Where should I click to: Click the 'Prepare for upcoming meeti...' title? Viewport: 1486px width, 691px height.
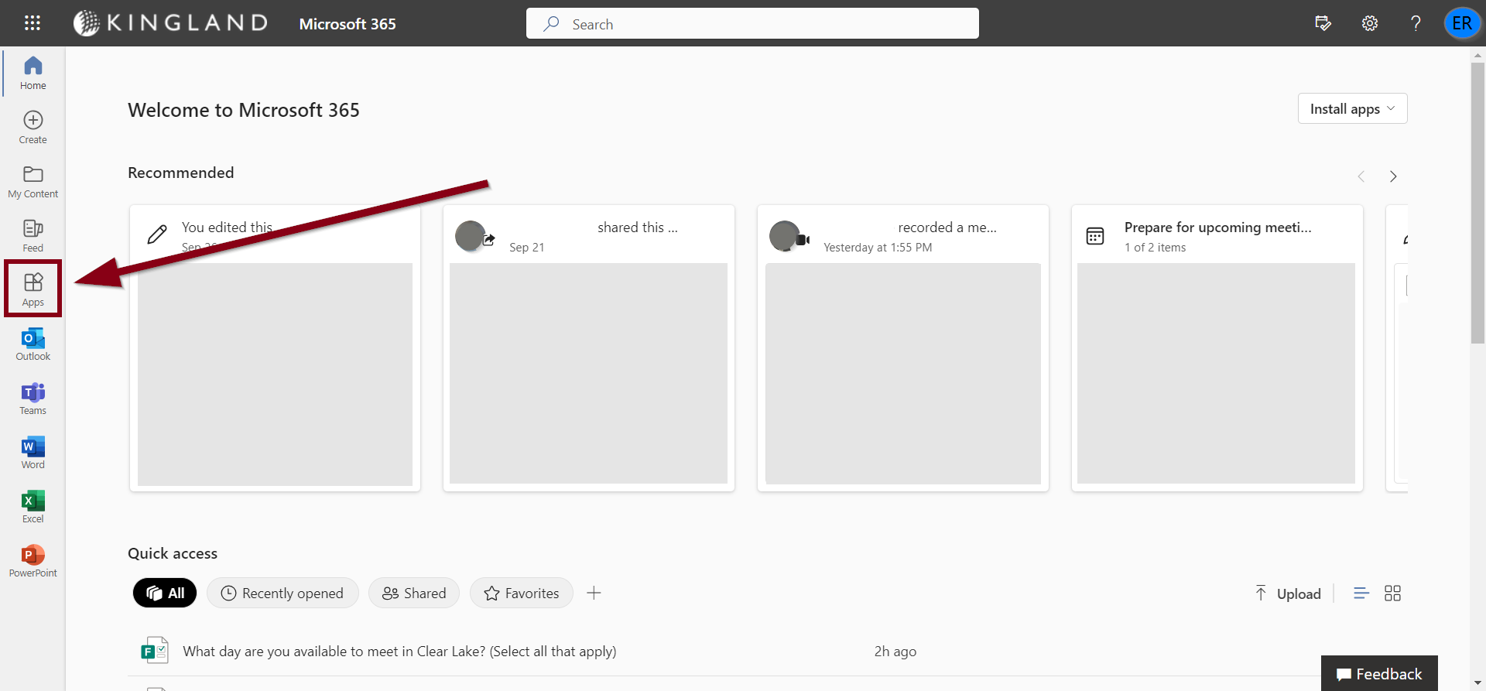click(x=1218, y=227)
